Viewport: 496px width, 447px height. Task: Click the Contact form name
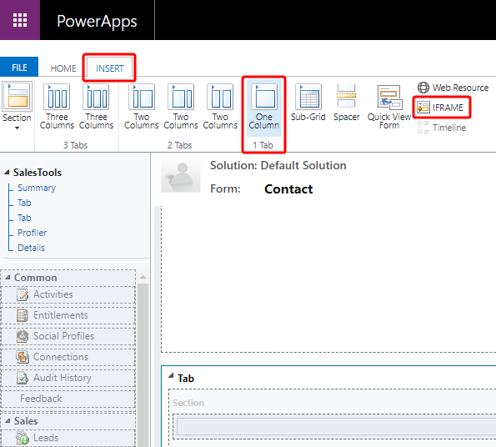288,189
